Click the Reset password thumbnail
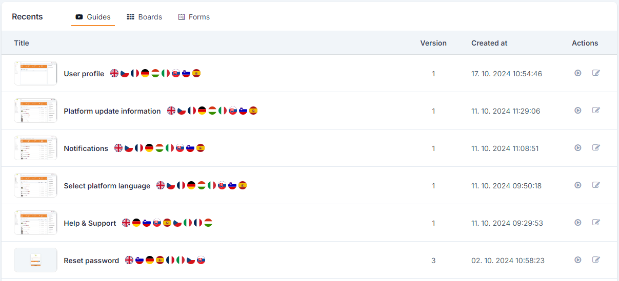Viewport: 619px width, 281px height. point(35,260)
